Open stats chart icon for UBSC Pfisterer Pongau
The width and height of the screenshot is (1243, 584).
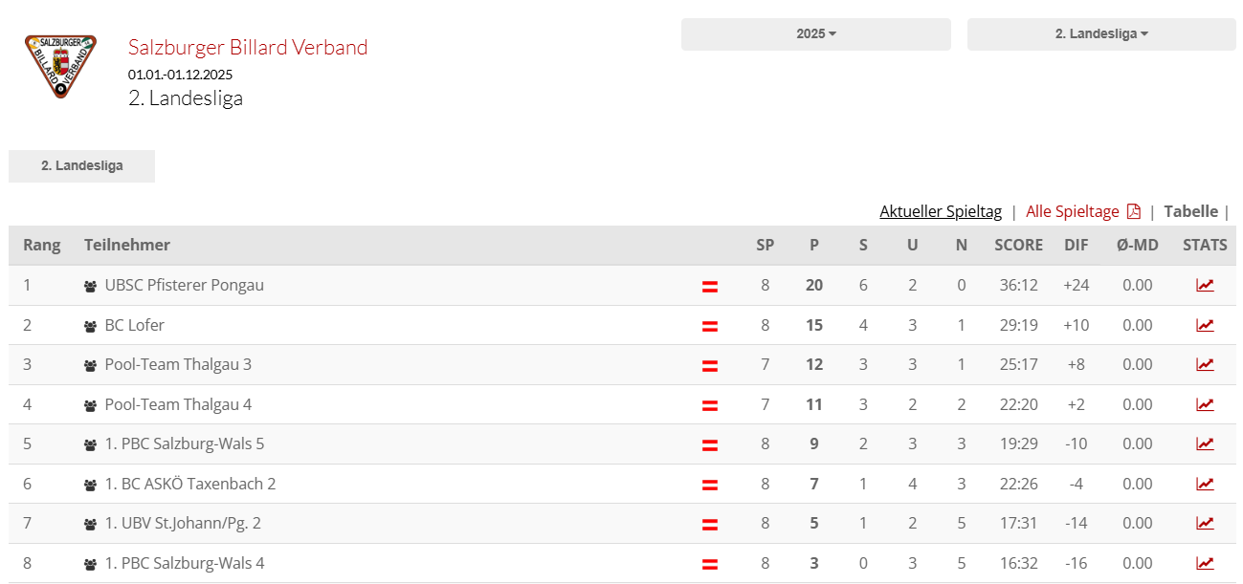click(1205, 285)
